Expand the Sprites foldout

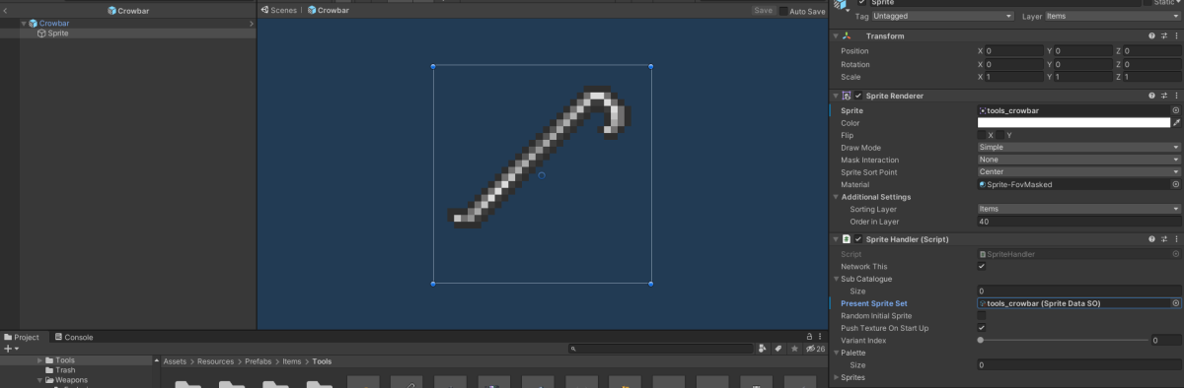838,377
